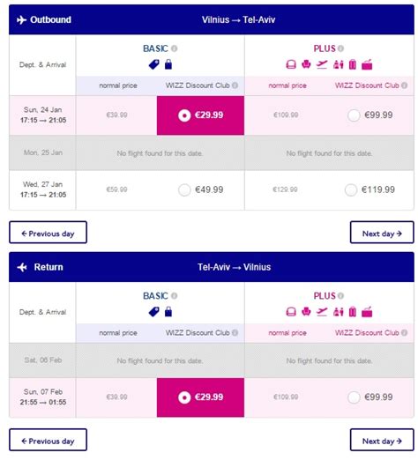Image resolution: width=418 pixels, height=460 pixels.
Task: Click the Sun, 07 Feb return date cell
Action: 42,397
